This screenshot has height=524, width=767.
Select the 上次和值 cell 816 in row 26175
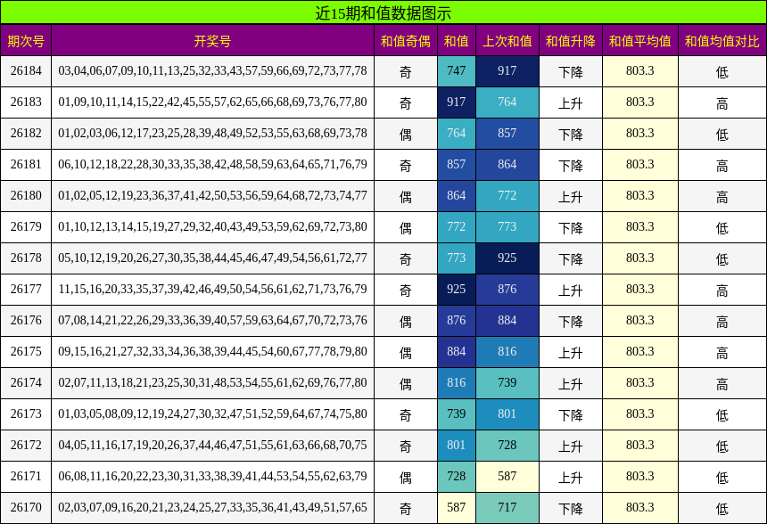(x=507, y=352)
